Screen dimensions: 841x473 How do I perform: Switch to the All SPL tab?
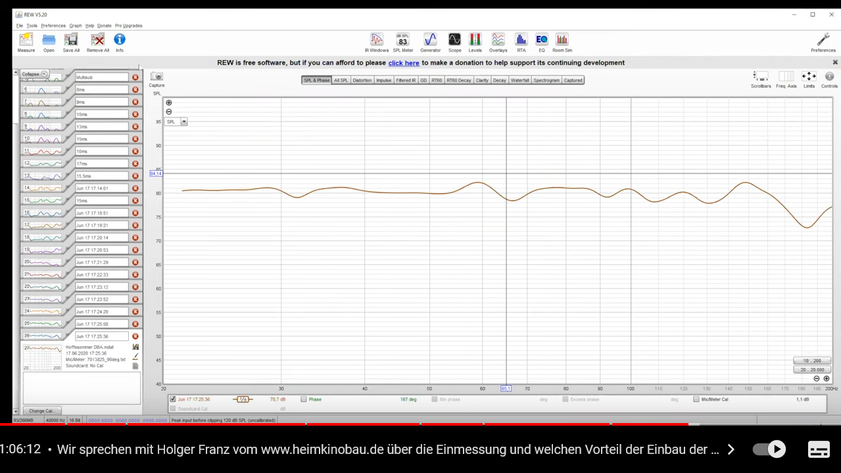pos(341,80)
